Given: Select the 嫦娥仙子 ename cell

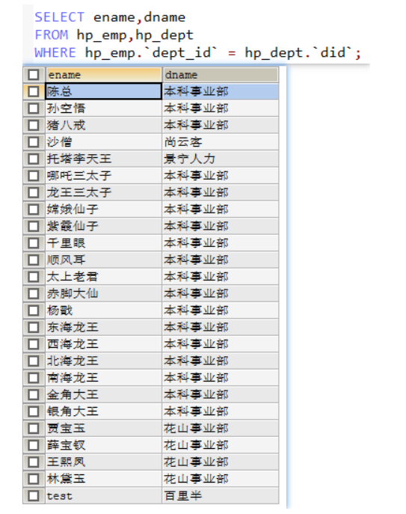Looking at the screenshot, I should tap(103, 209).
